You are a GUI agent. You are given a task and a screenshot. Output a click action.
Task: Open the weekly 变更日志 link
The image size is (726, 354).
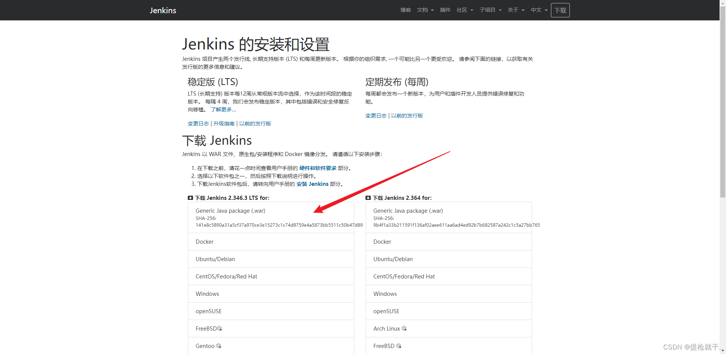(376, 116)
